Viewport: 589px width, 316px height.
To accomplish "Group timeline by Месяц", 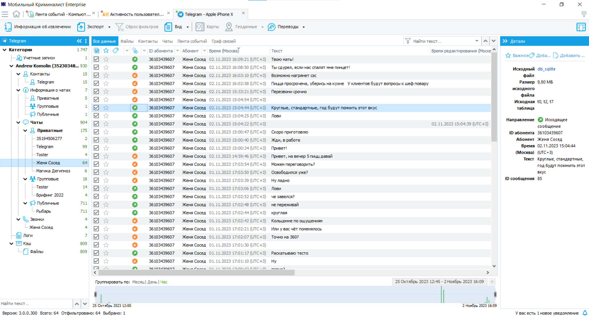I will pyautogui.click(x=138, y=282).
